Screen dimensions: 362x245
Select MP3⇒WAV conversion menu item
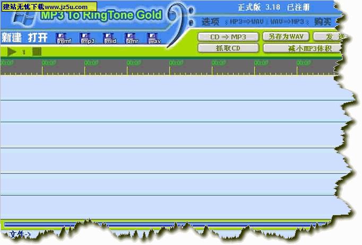247,22
